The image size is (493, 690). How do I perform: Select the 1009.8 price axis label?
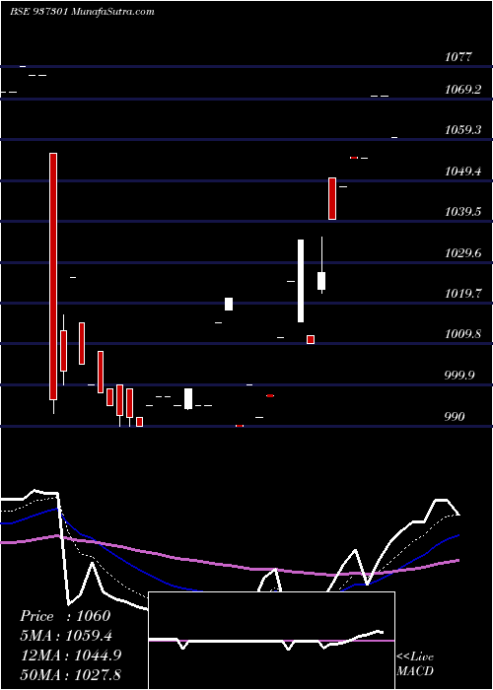(462, 334)
